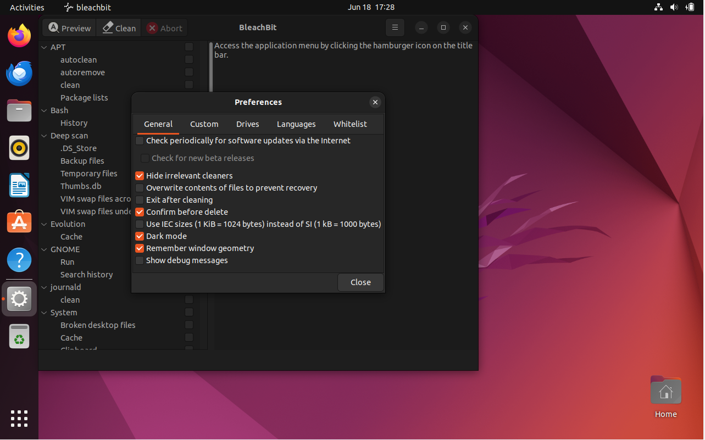Click the BleachBit dock icon

point(19,299)
